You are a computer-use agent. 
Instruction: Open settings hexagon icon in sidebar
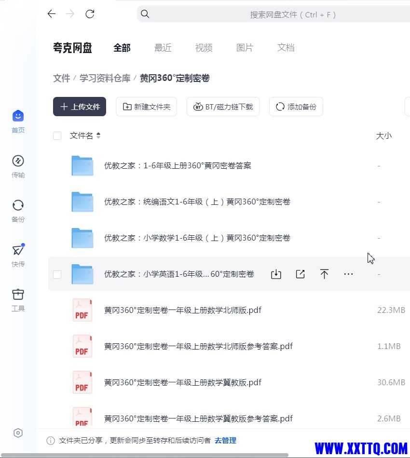(18, 433)
